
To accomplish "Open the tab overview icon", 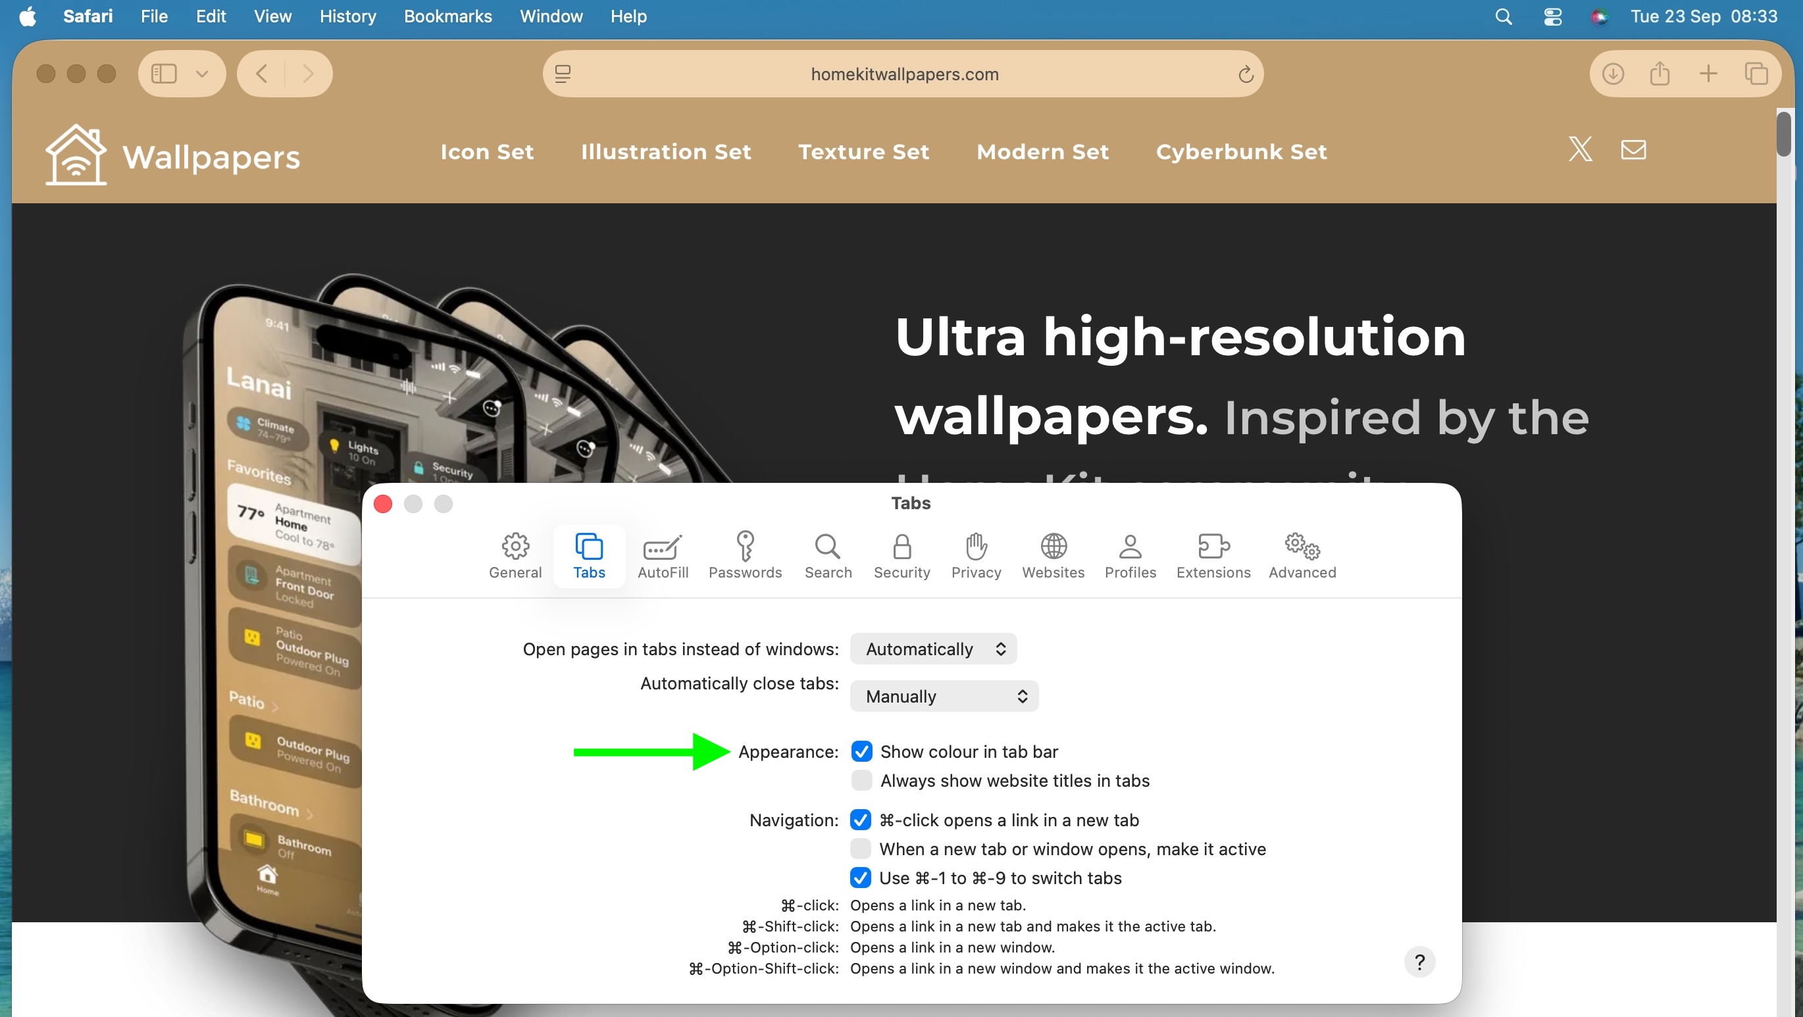I will (x=1756, y=74).
